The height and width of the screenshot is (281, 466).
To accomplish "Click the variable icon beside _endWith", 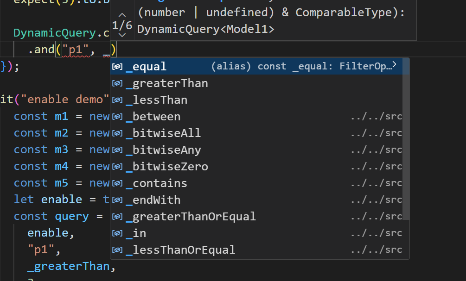I will point(117,200).
